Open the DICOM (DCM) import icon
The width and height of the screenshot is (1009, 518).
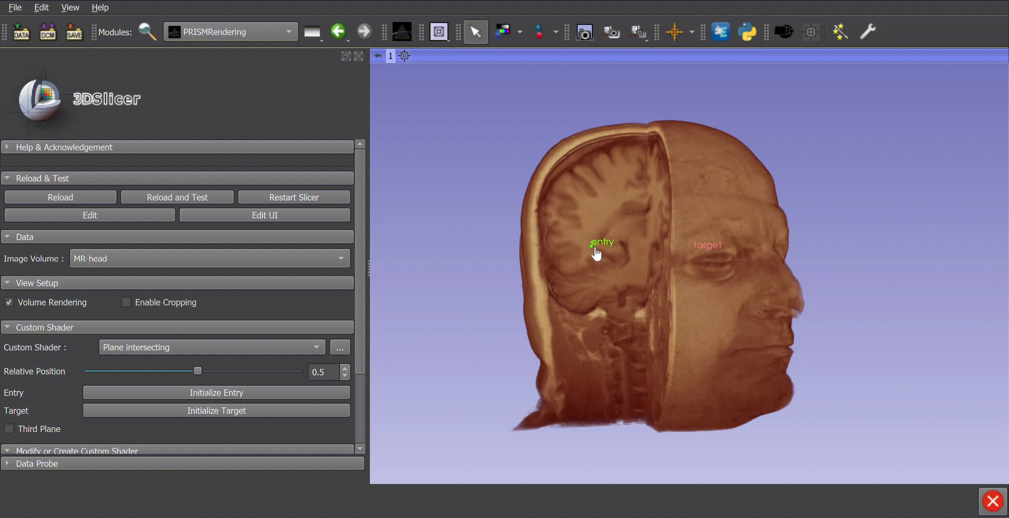click(48, 31)
